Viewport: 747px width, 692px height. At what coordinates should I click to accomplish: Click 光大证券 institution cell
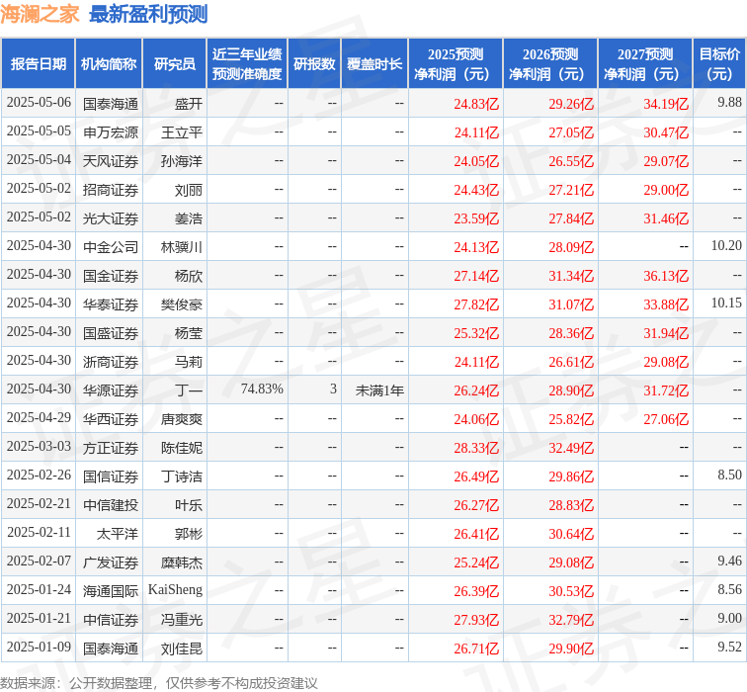pos(111,218)
